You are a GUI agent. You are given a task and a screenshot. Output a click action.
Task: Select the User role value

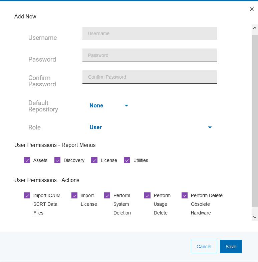96,127
